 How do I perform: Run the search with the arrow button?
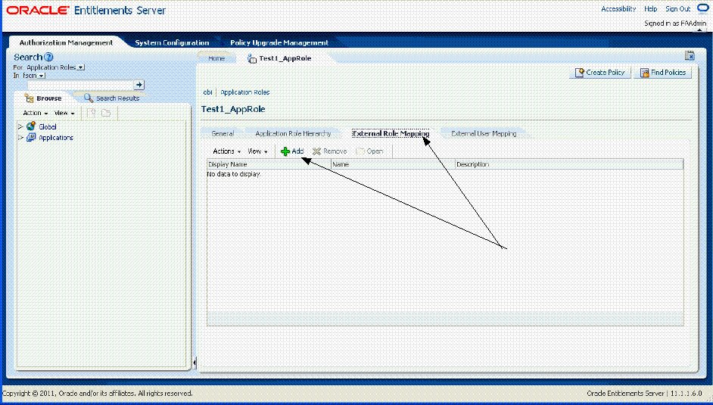point(139,85)
